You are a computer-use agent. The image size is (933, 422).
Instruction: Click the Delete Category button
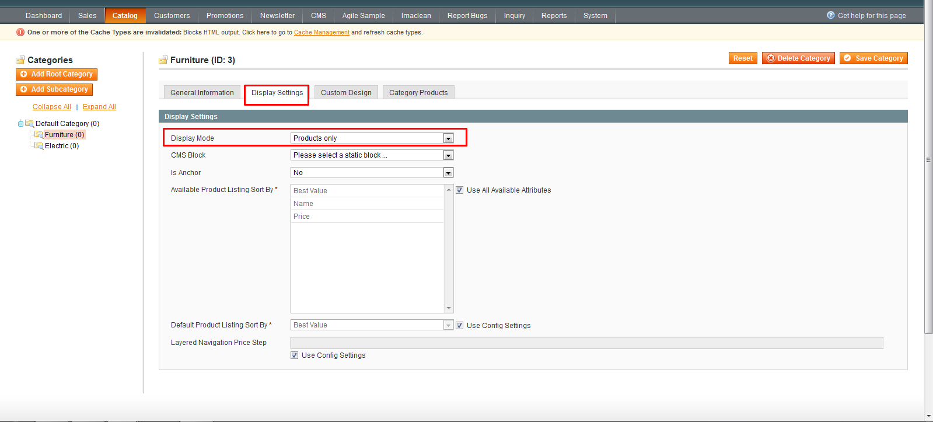coord(798,58)
